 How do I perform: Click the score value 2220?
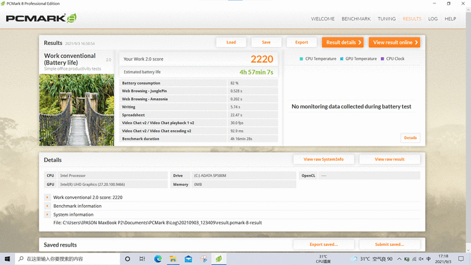262,59
